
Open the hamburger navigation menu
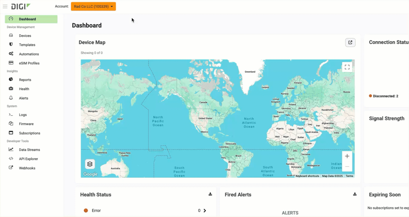[x=5, y=6]
